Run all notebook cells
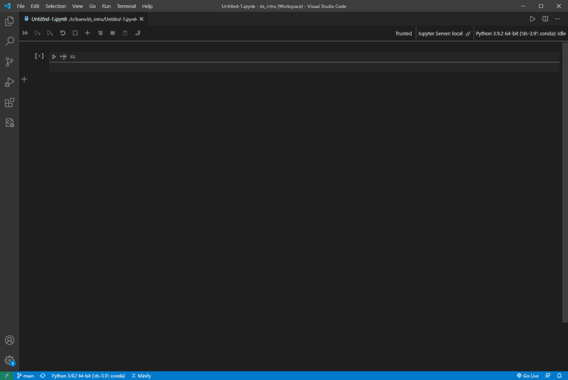This screenshot has height=380, width=568. [x=25, y=33]
